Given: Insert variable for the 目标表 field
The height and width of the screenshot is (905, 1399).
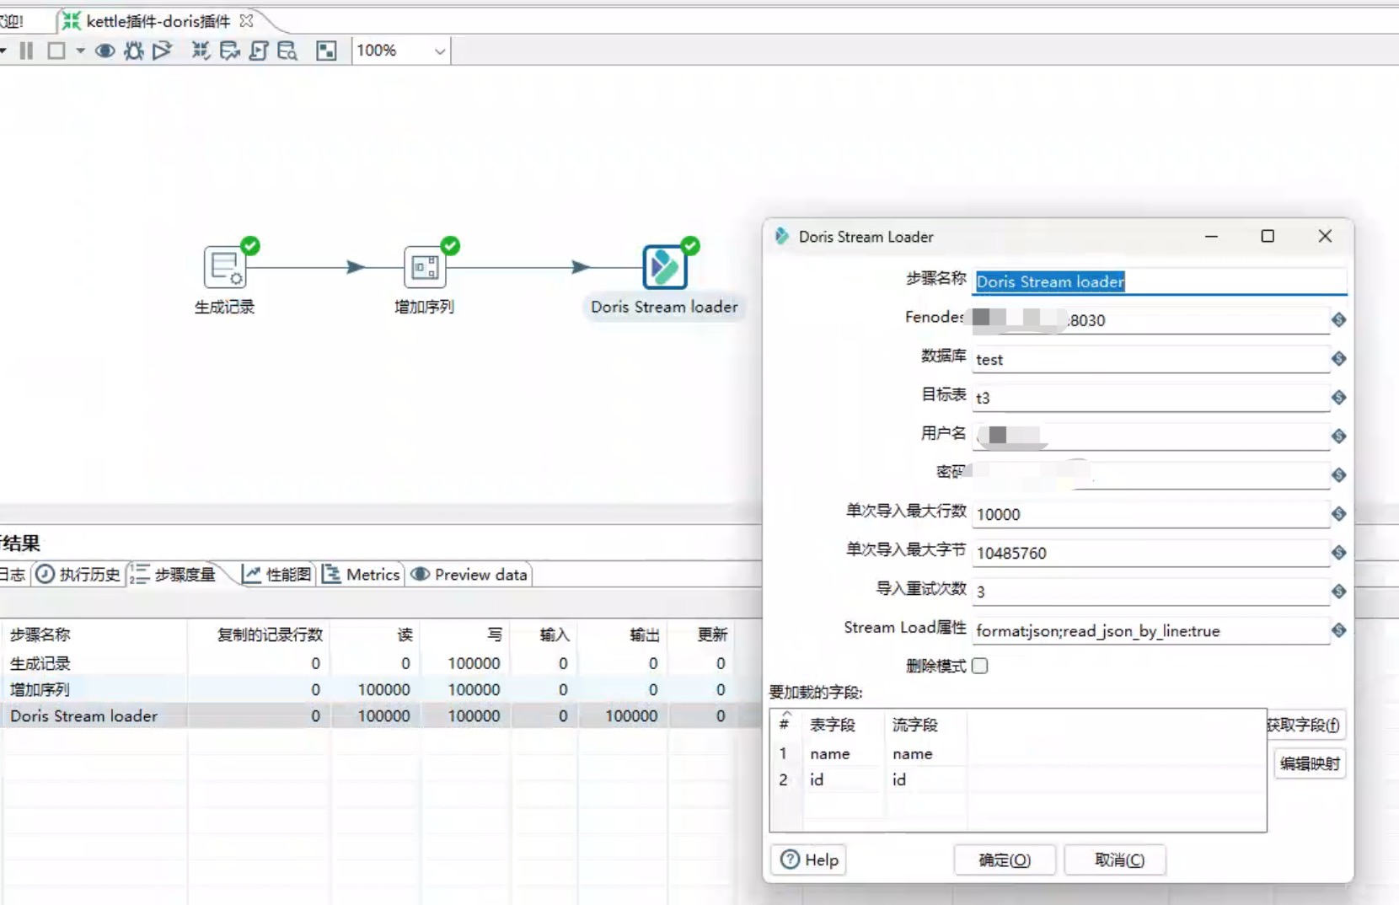Looking at the screenshot, I should click(x=1338, y=398).
